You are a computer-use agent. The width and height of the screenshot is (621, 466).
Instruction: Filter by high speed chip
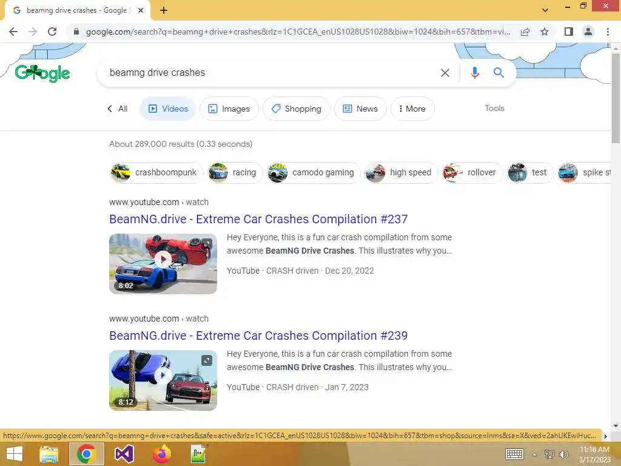coord(401,172)
